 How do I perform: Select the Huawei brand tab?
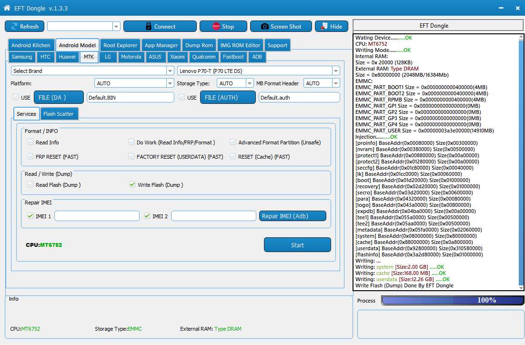tap(67, 57)
